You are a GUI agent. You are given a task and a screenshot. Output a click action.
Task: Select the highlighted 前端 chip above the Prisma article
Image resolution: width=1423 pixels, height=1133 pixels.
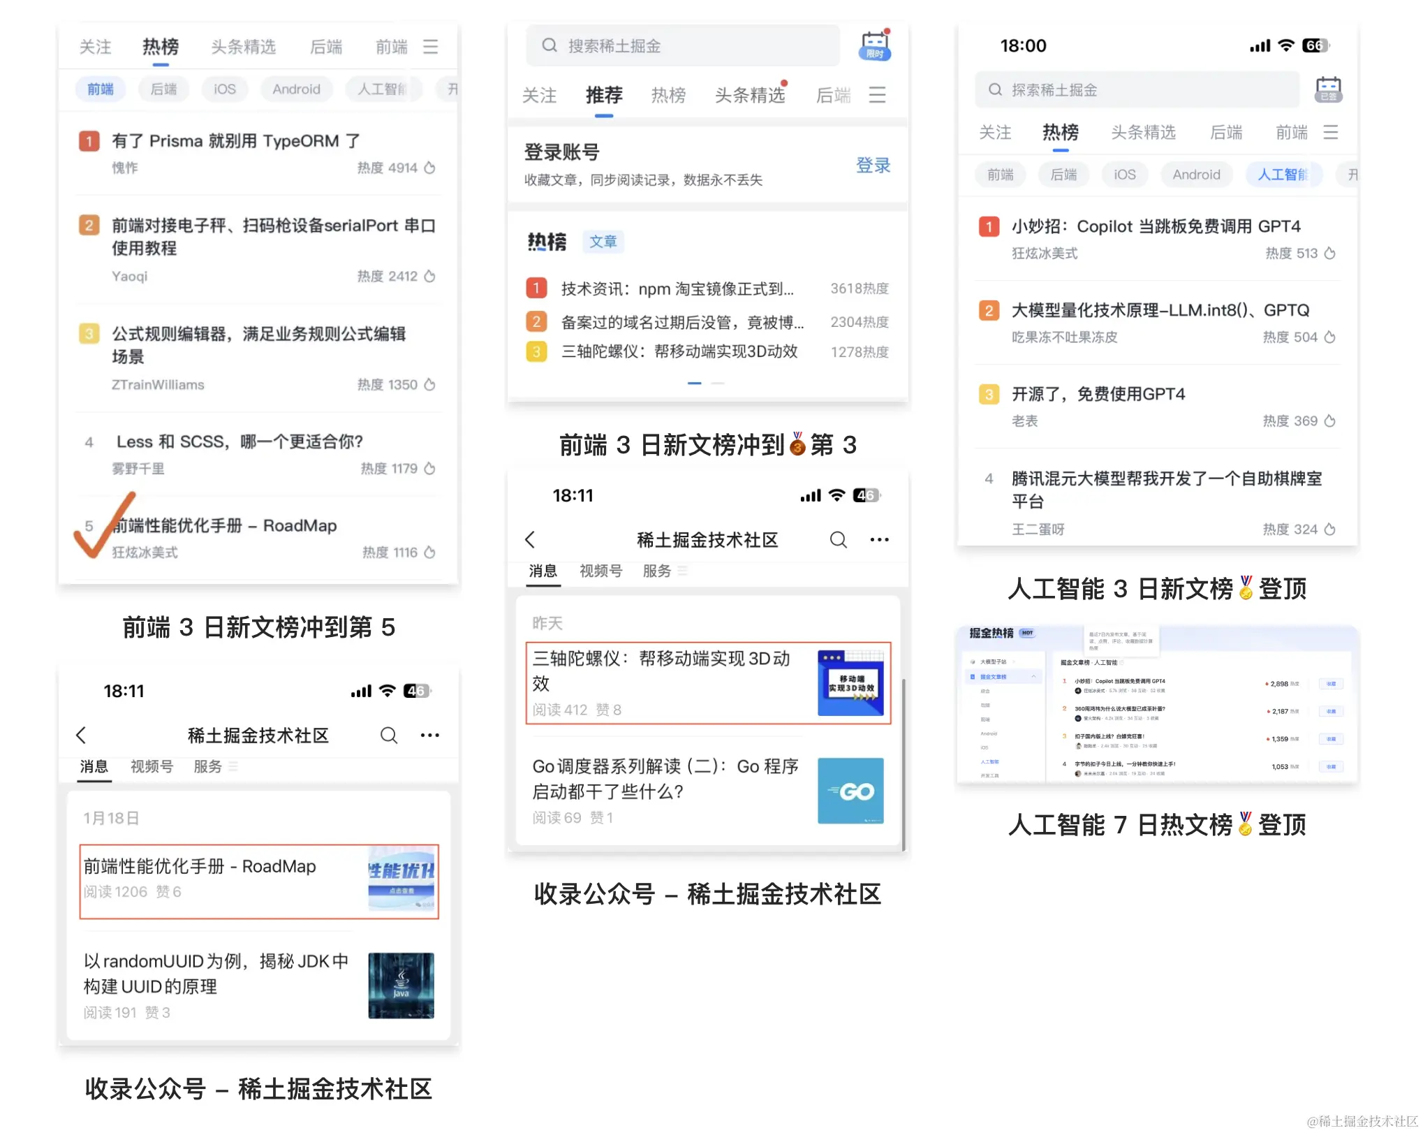(x=101, y=89)
